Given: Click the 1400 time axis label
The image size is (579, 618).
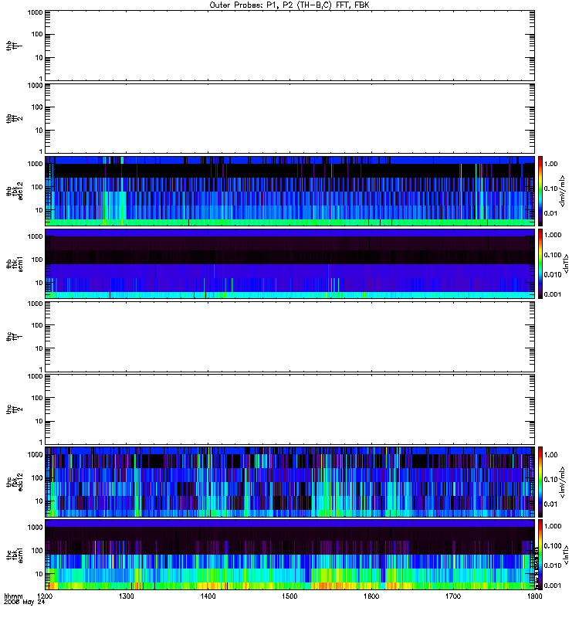Looking at the screenshot, I should pos(208,596).
